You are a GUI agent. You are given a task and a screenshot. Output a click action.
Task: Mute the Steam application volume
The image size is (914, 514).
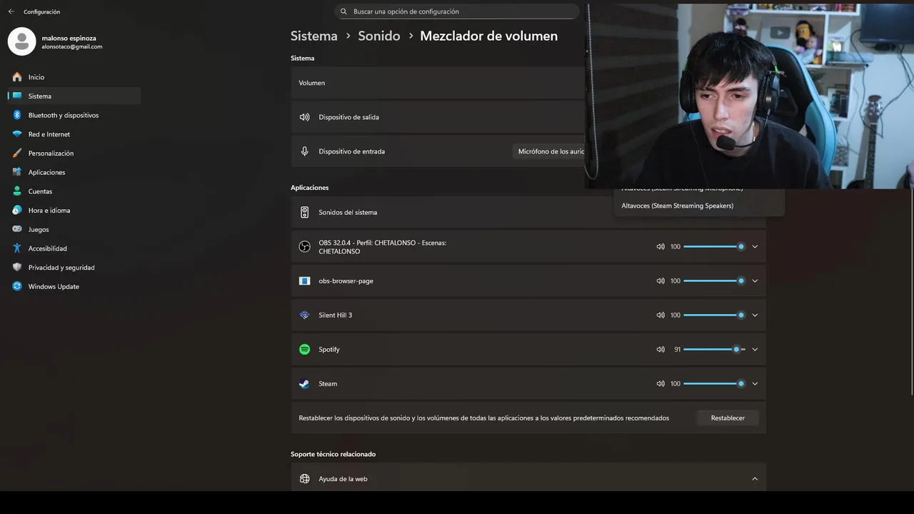[x=661, y=383]
